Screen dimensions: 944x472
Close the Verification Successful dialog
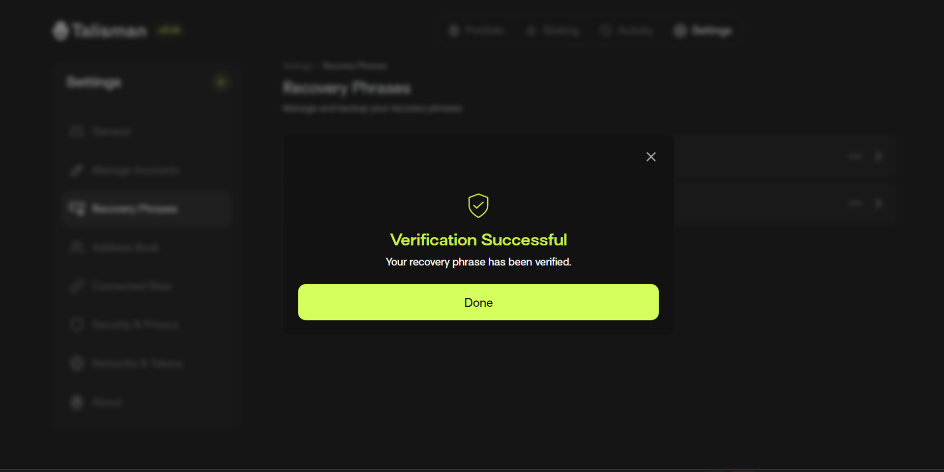tap(651, 157)
